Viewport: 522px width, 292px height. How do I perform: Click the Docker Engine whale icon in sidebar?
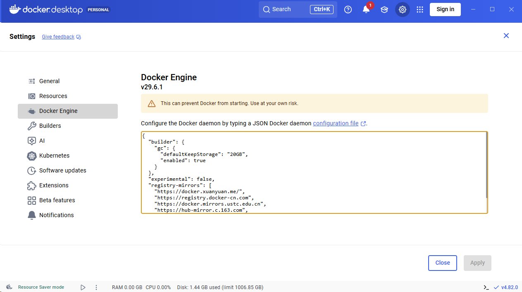point(32,111)
